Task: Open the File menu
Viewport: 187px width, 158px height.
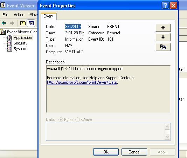Action: pos(5,15)
